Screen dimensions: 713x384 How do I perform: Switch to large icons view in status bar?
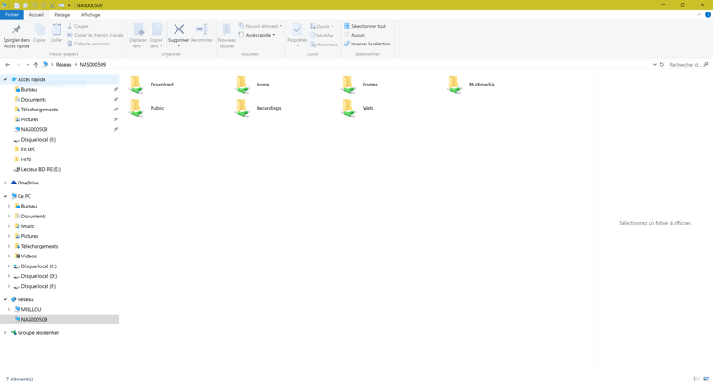pos(706,379)
